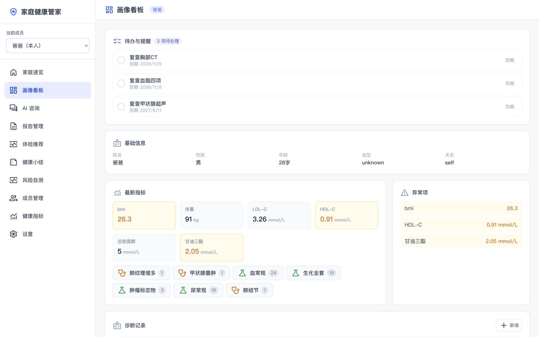Click the 3 项待处理 badge
This screenshot has height=337, width=539.
click(x=168, y=41)
